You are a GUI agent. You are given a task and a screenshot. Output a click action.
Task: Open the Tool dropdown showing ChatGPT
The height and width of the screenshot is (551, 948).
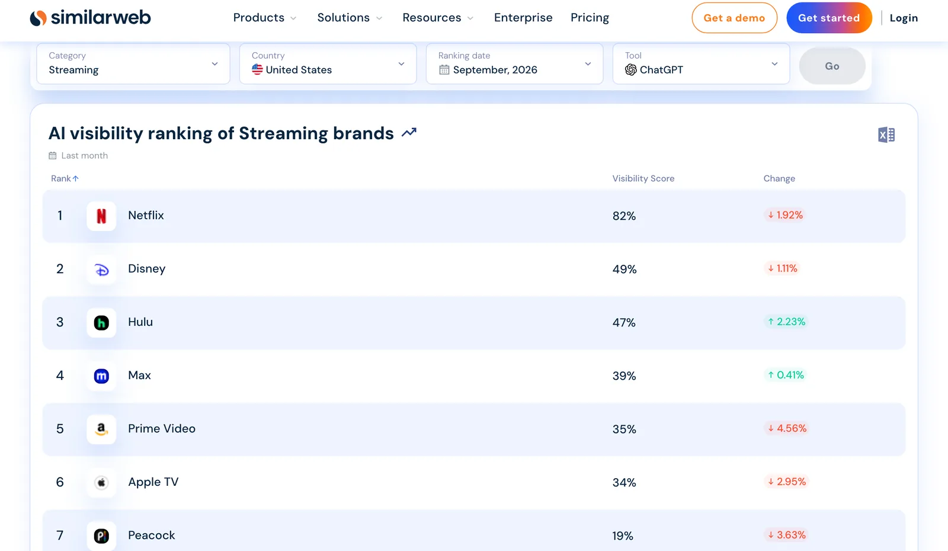pos(701,63)
